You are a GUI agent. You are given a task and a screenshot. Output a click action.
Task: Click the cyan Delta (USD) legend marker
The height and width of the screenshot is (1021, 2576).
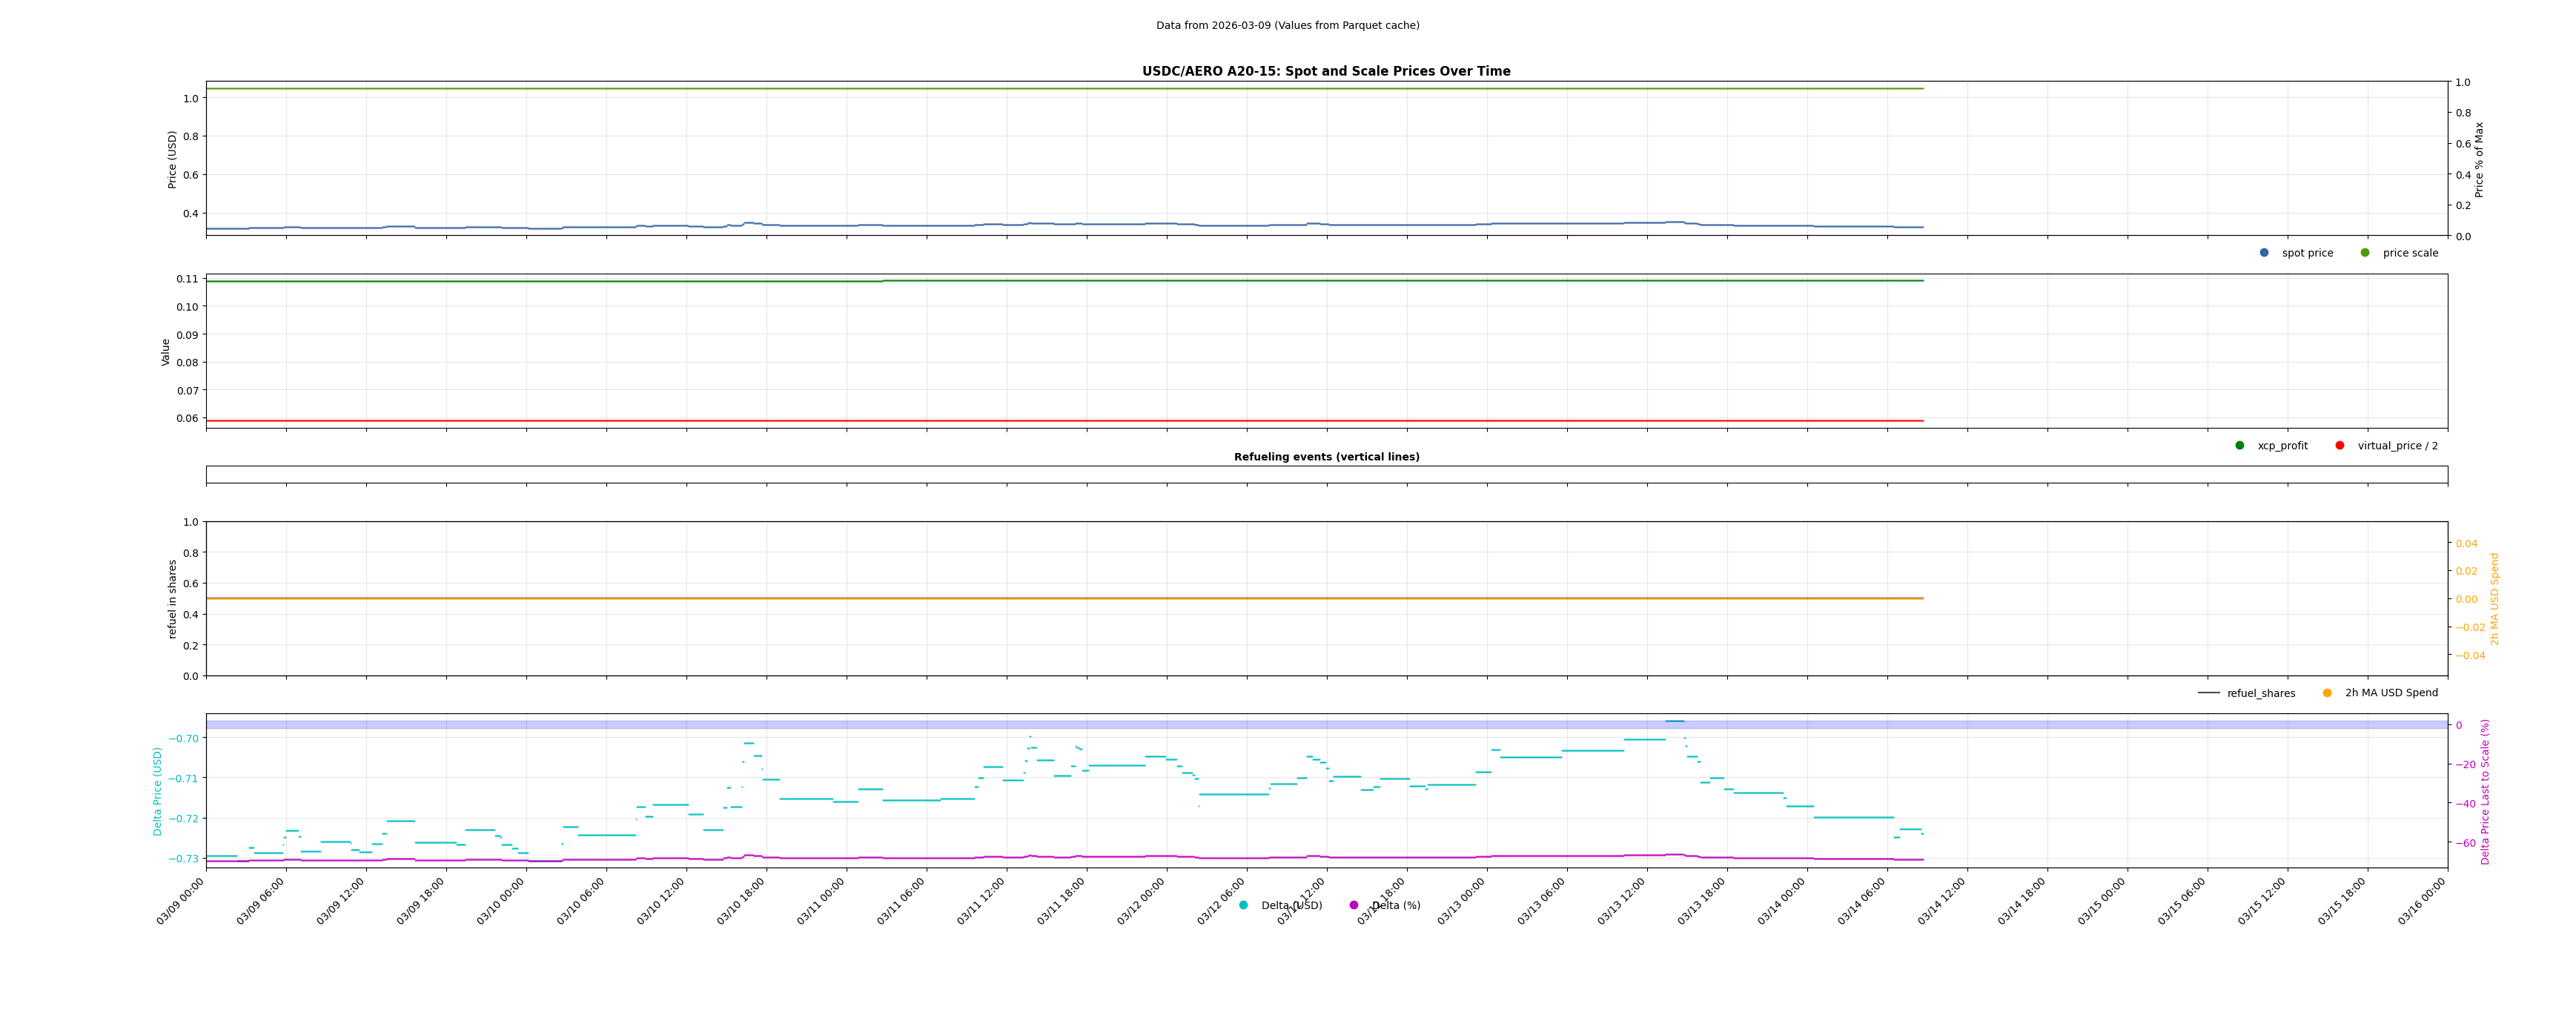click(1243, 905)
